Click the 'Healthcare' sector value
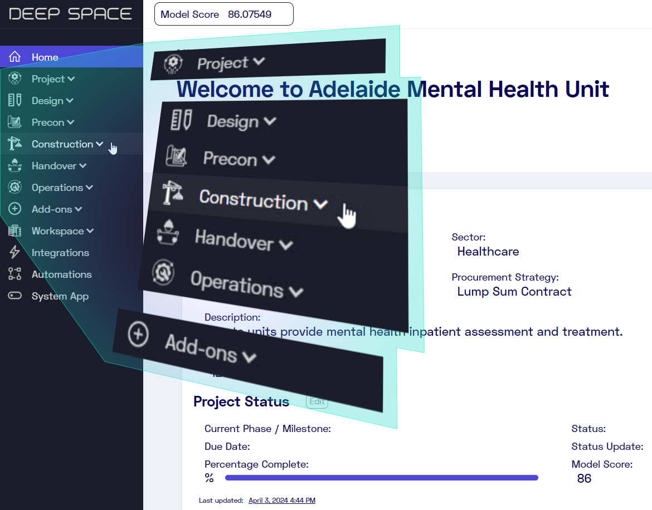 488,252
